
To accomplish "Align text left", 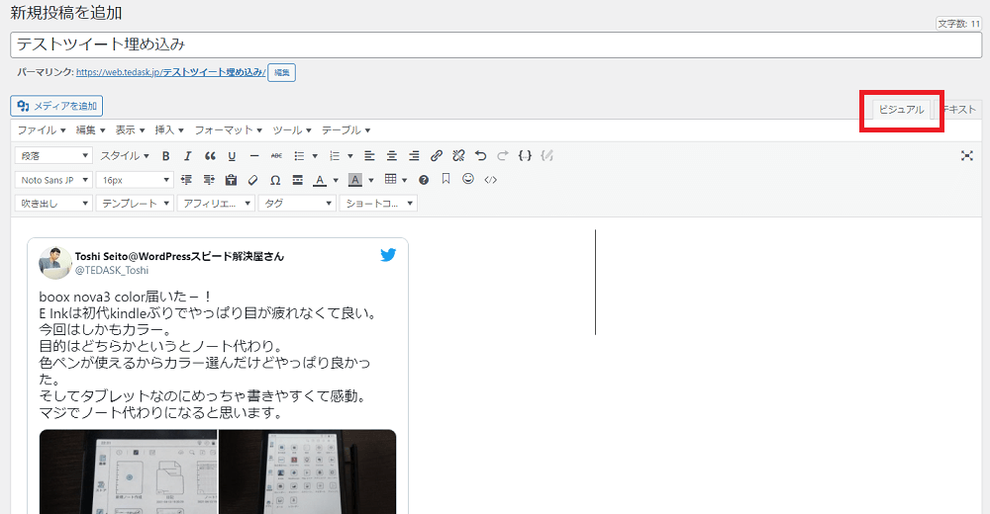I will point(370,156).
